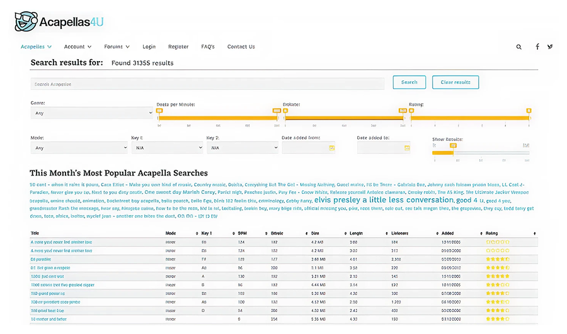Expand the Forums navigation menu
Viewport: 567px width, 334px height.
[x=117, y=47]
